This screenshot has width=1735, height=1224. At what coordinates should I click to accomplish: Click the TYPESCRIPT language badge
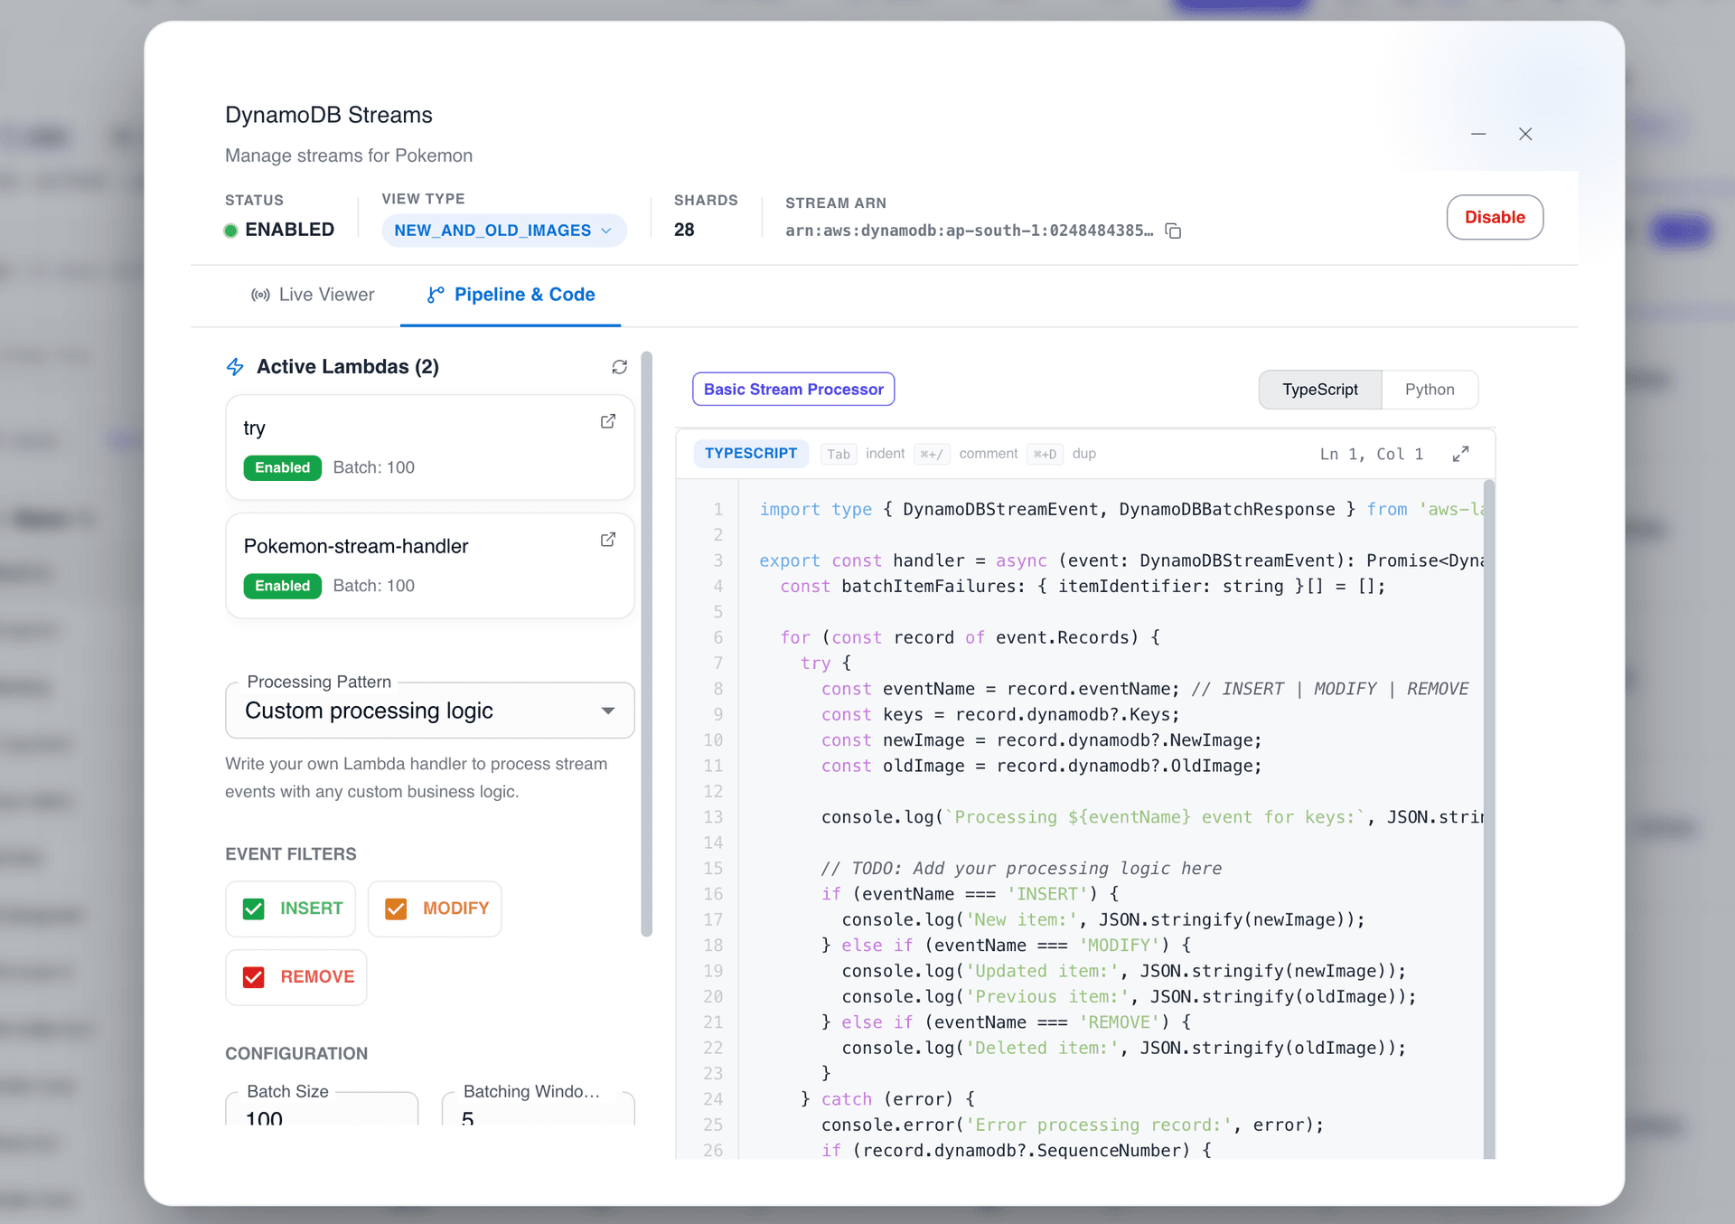[x=751, y=454]
